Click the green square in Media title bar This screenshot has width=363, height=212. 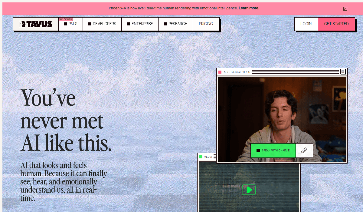201,157
